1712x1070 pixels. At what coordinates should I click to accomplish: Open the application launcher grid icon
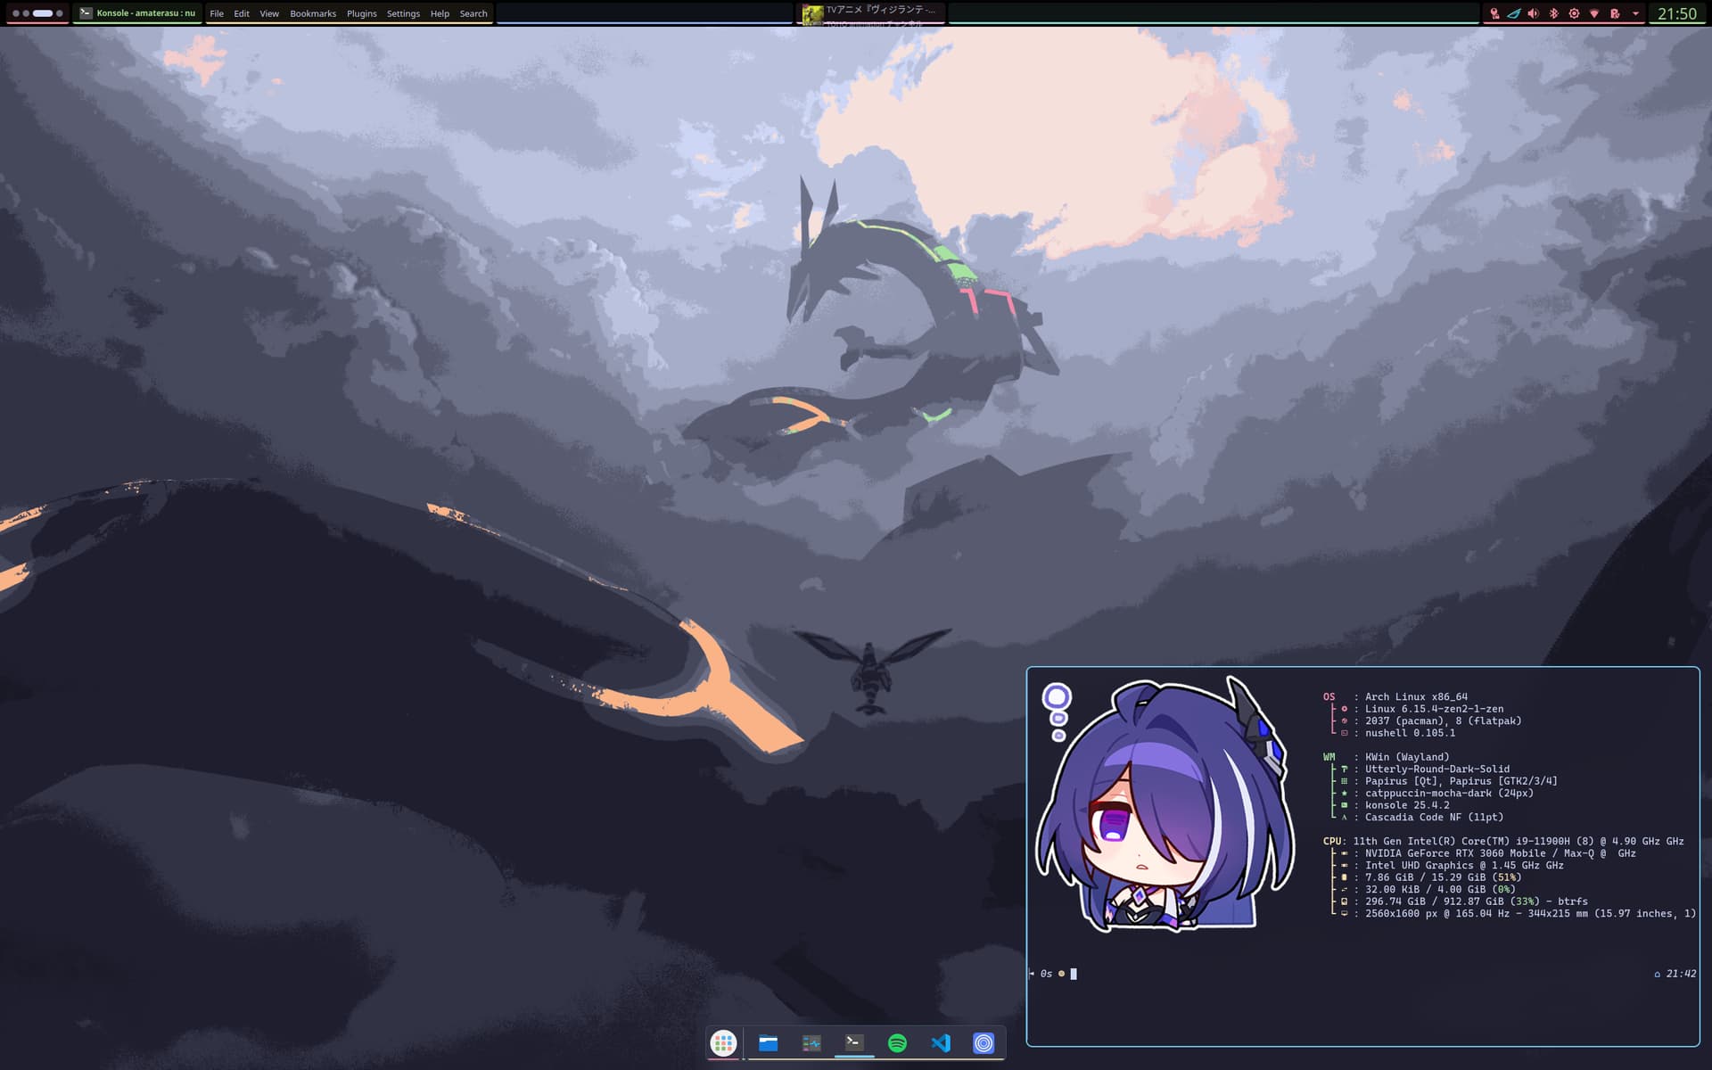(x=723, y=1042)
